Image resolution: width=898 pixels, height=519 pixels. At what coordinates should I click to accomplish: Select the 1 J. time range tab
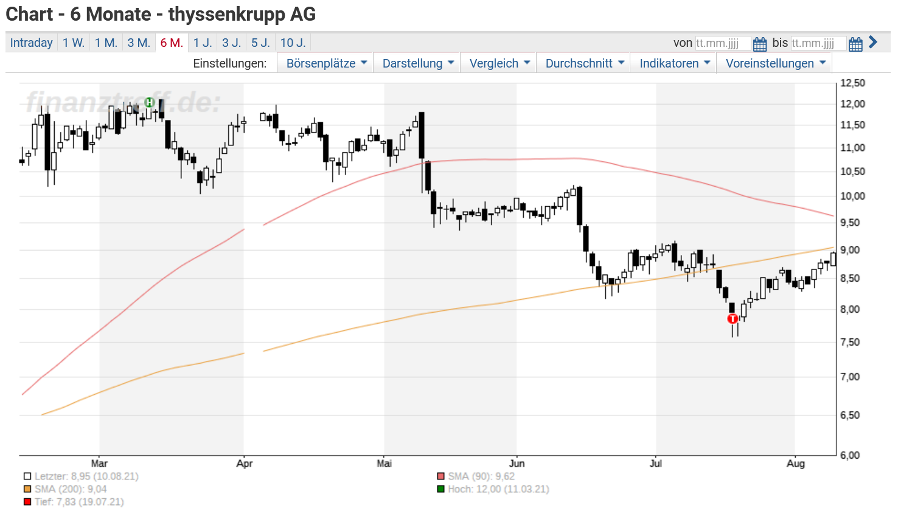[x=203, y=43]
